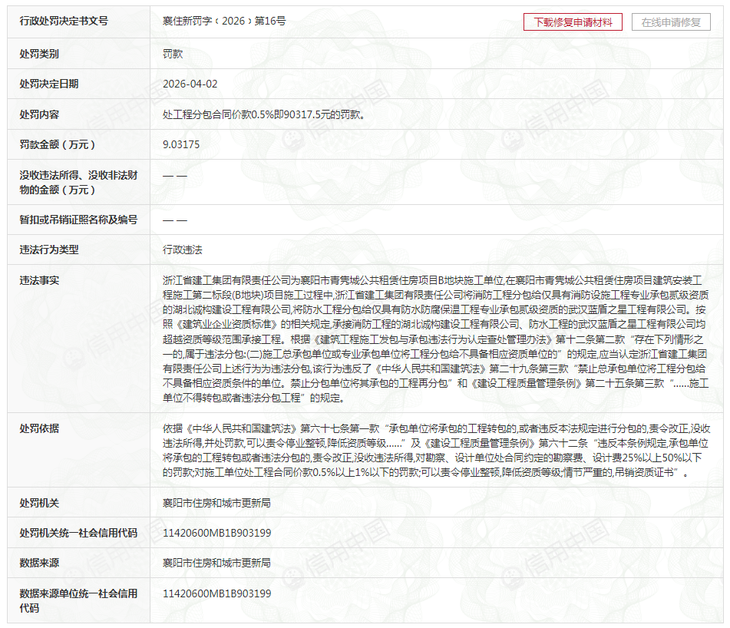This screenshot has height=628, width=730.
Task: Click the 下载修复申请材料 button
Action: [573, 22]
